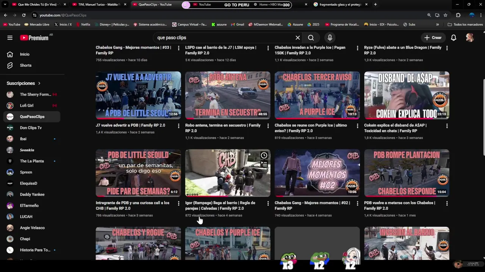485x272 pixels.
Task: Play Chabelos tercer aviso thumbnail
Action: coord(317,95)
